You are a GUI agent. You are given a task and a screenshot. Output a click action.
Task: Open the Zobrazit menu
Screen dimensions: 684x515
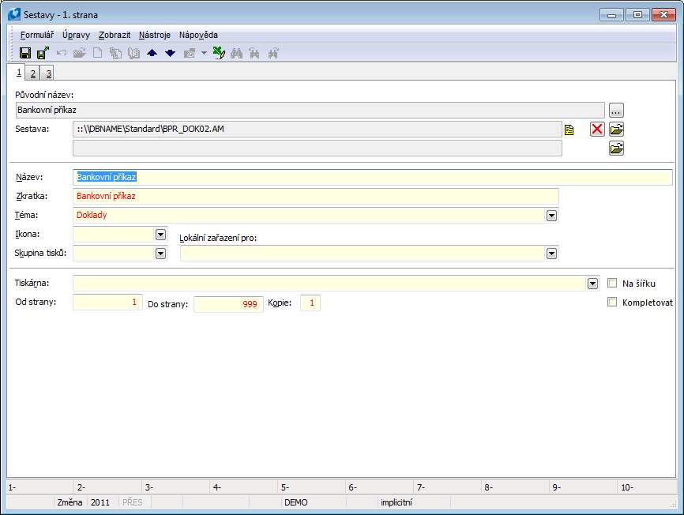115,35
